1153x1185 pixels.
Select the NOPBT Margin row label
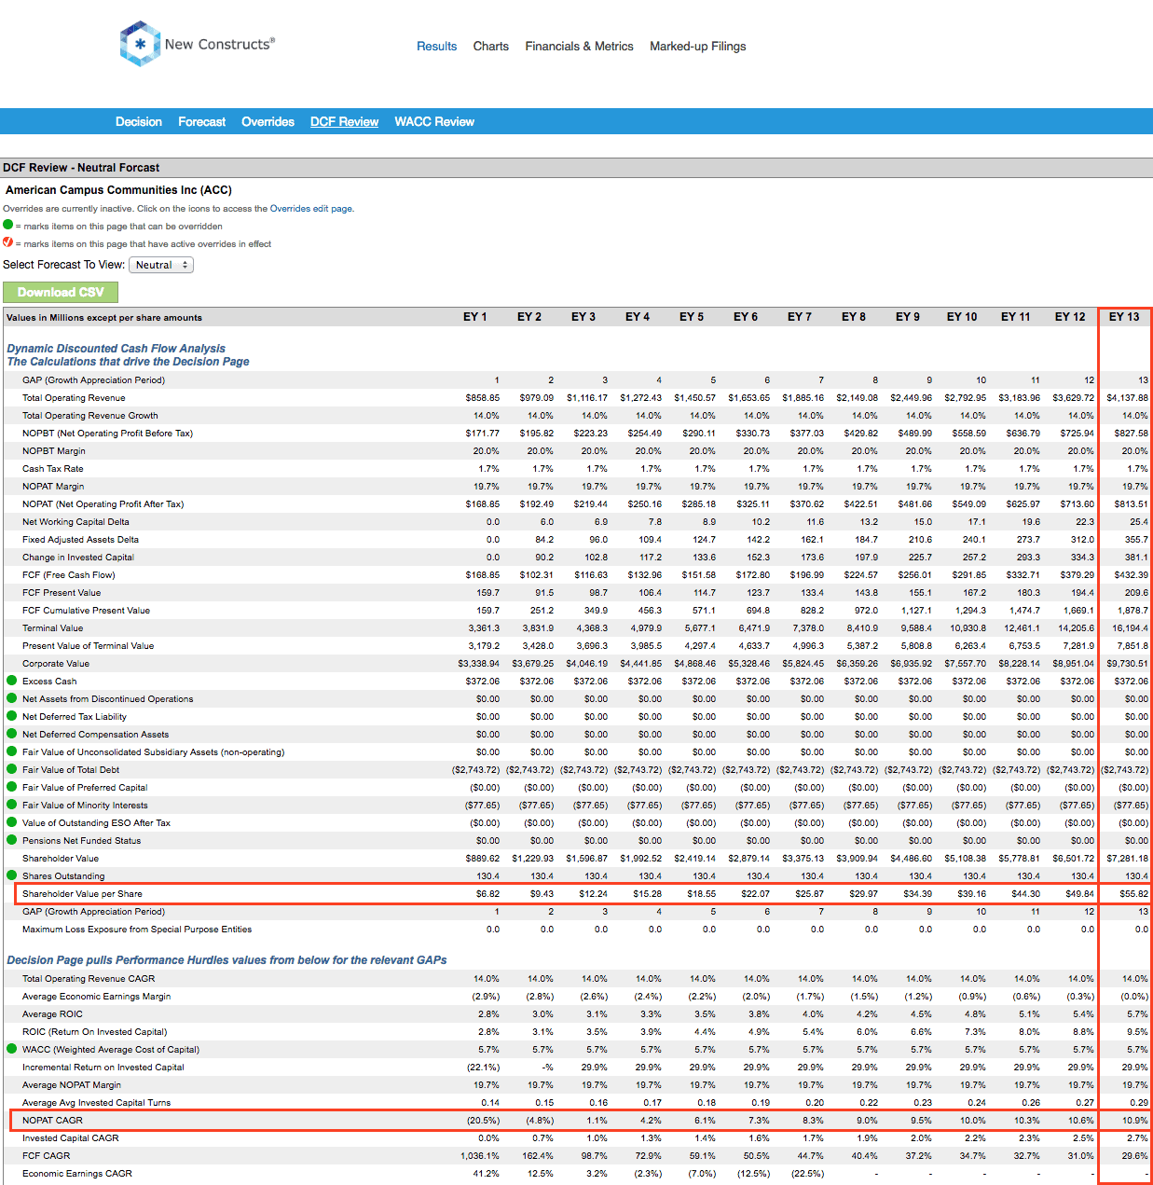click(x=54, y=451)
